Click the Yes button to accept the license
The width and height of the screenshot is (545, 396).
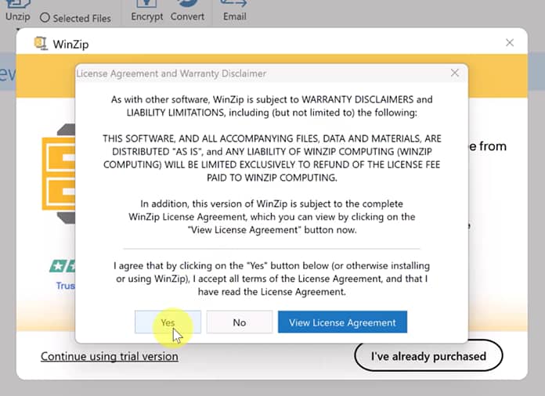[168, 322]
